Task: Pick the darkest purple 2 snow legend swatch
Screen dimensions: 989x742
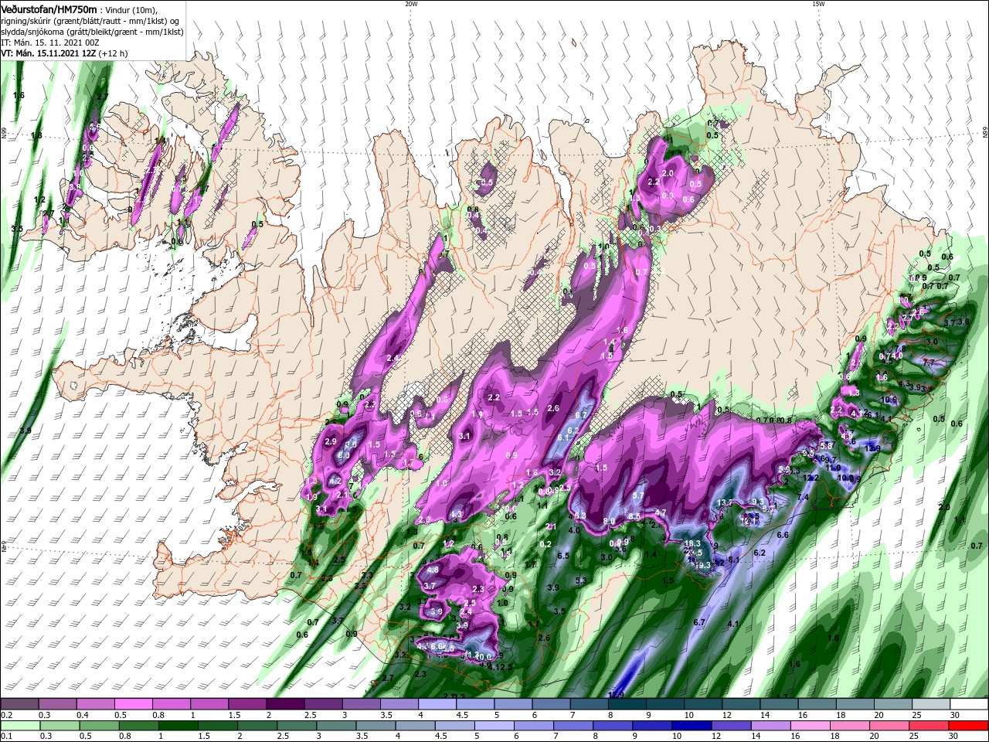Action: click(x=285, y=705)
